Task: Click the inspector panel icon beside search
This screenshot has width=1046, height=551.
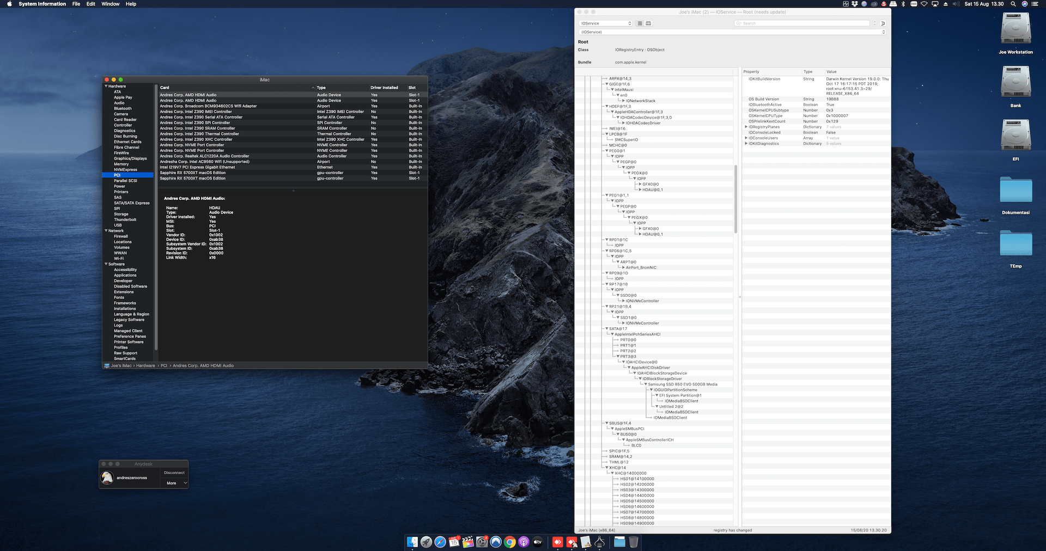Action: pyautogui.click(x=883, y=23)
